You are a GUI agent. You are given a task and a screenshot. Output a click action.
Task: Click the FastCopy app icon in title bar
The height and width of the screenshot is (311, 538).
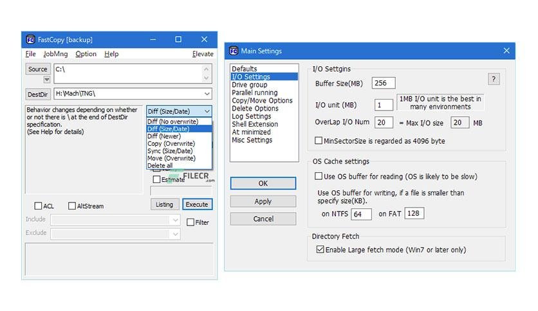pos(30,40)
